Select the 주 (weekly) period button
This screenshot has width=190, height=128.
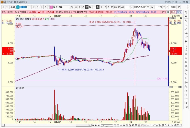tap(76, 7)
